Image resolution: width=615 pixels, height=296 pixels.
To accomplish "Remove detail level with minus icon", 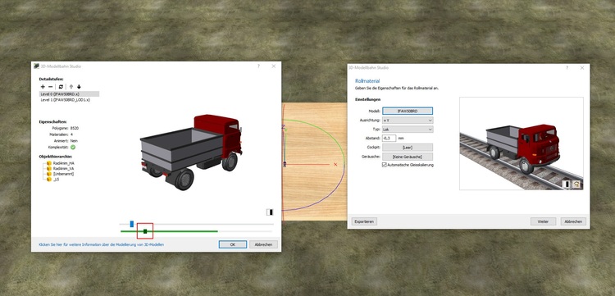I will [51, 87].
